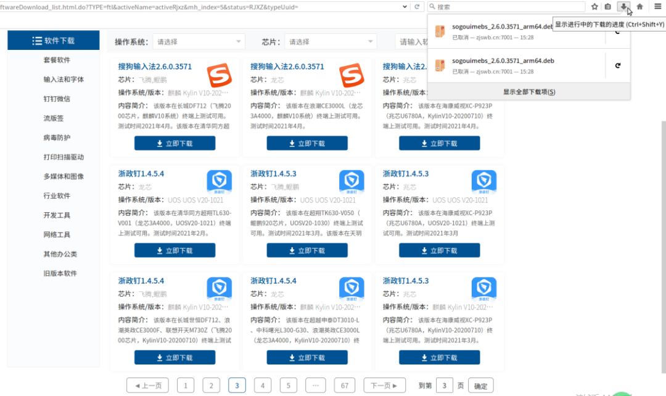Viewport: 666px width, 396px height.
Task: Open 浙政钉1.4.5.4 龙芯 UOS title link
Action: (x=141, y=173)
